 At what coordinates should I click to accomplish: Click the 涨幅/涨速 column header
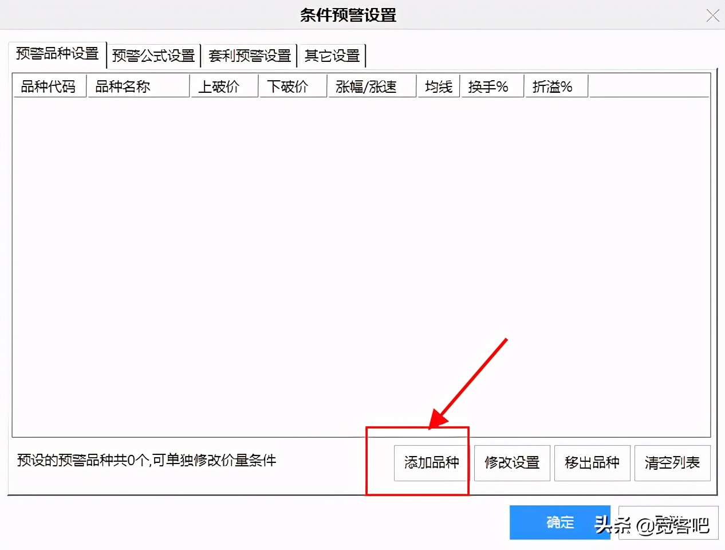click(x=371, y=86)
